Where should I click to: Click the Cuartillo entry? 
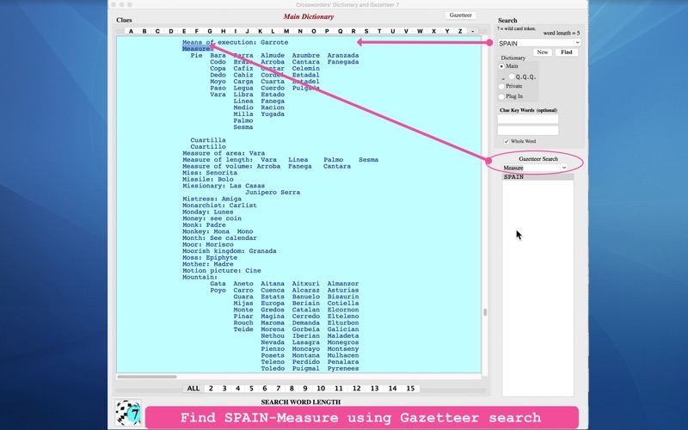[x=208, y=146]
